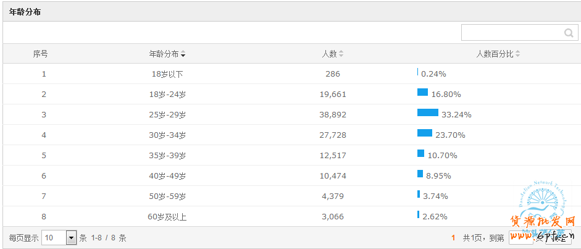Click the 序号 column header
The image size is (581, 249).
pyautogui.click(x=41, y=54)
